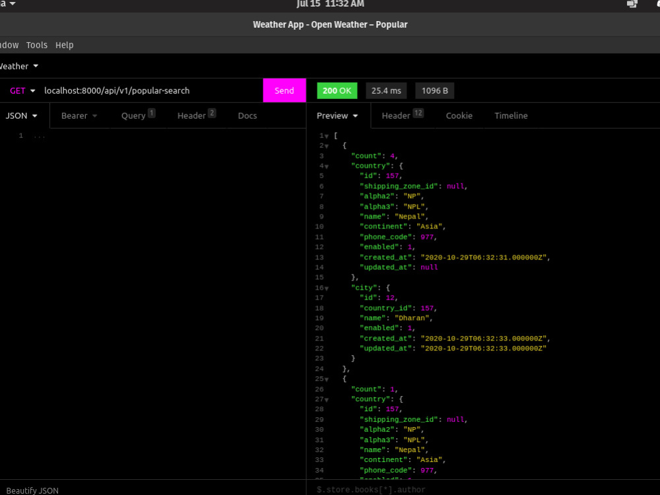660x495 pixels.
Task: Collapse the root array on line 1
Action: click(327, 137)
